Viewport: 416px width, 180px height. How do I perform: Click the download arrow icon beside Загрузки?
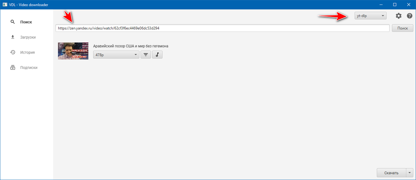pos(13,37)
